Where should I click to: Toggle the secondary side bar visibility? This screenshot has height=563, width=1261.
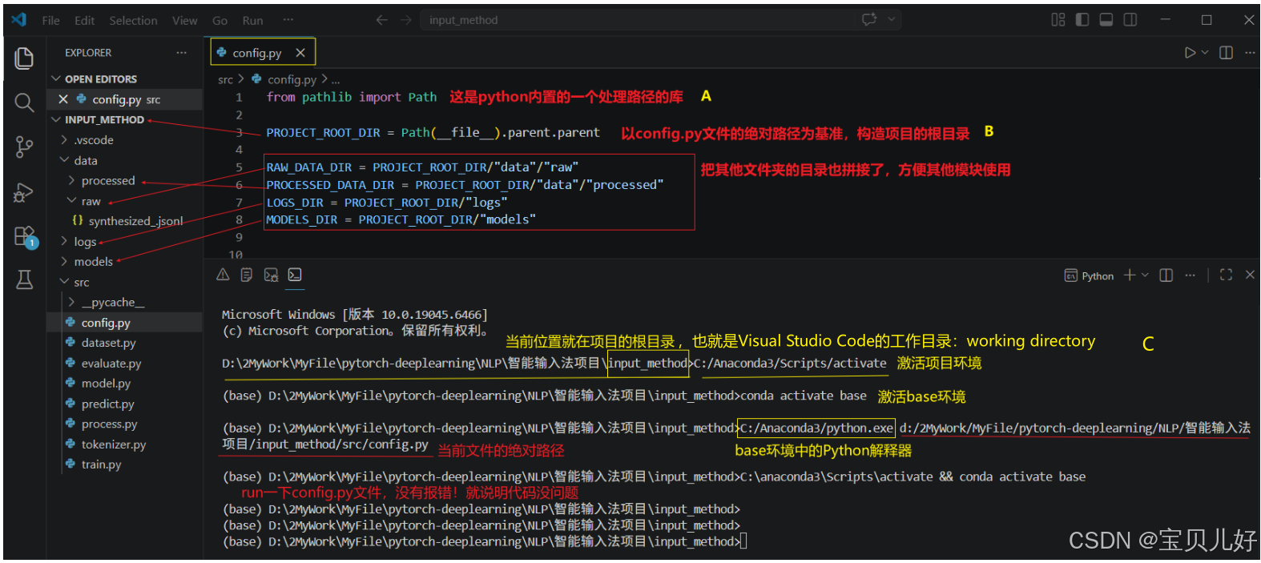pos(1130,20)
